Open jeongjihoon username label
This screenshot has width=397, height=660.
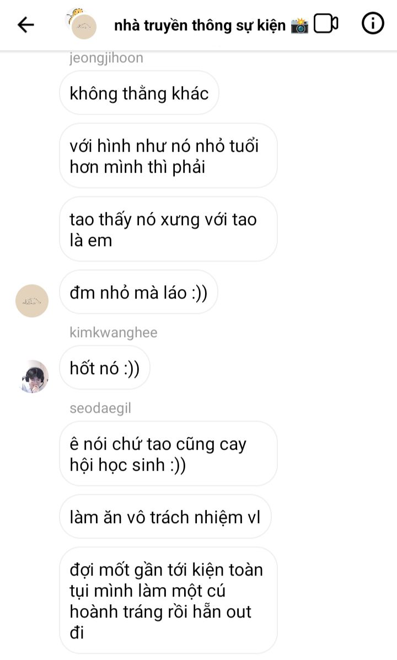click(x=106, y=58)
